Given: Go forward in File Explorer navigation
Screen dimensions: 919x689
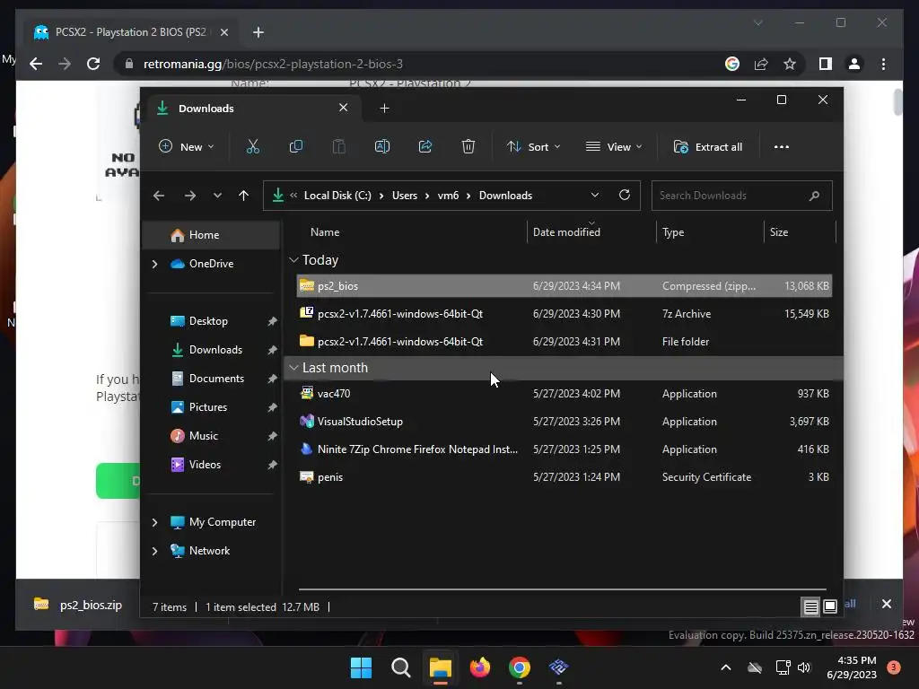Looking at the screenshot, I should pos(190,196).
